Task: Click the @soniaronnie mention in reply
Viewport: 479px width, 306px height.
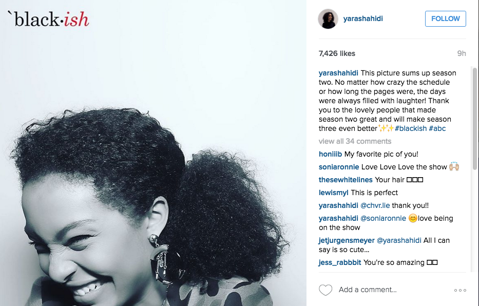Action: [383, 218]
